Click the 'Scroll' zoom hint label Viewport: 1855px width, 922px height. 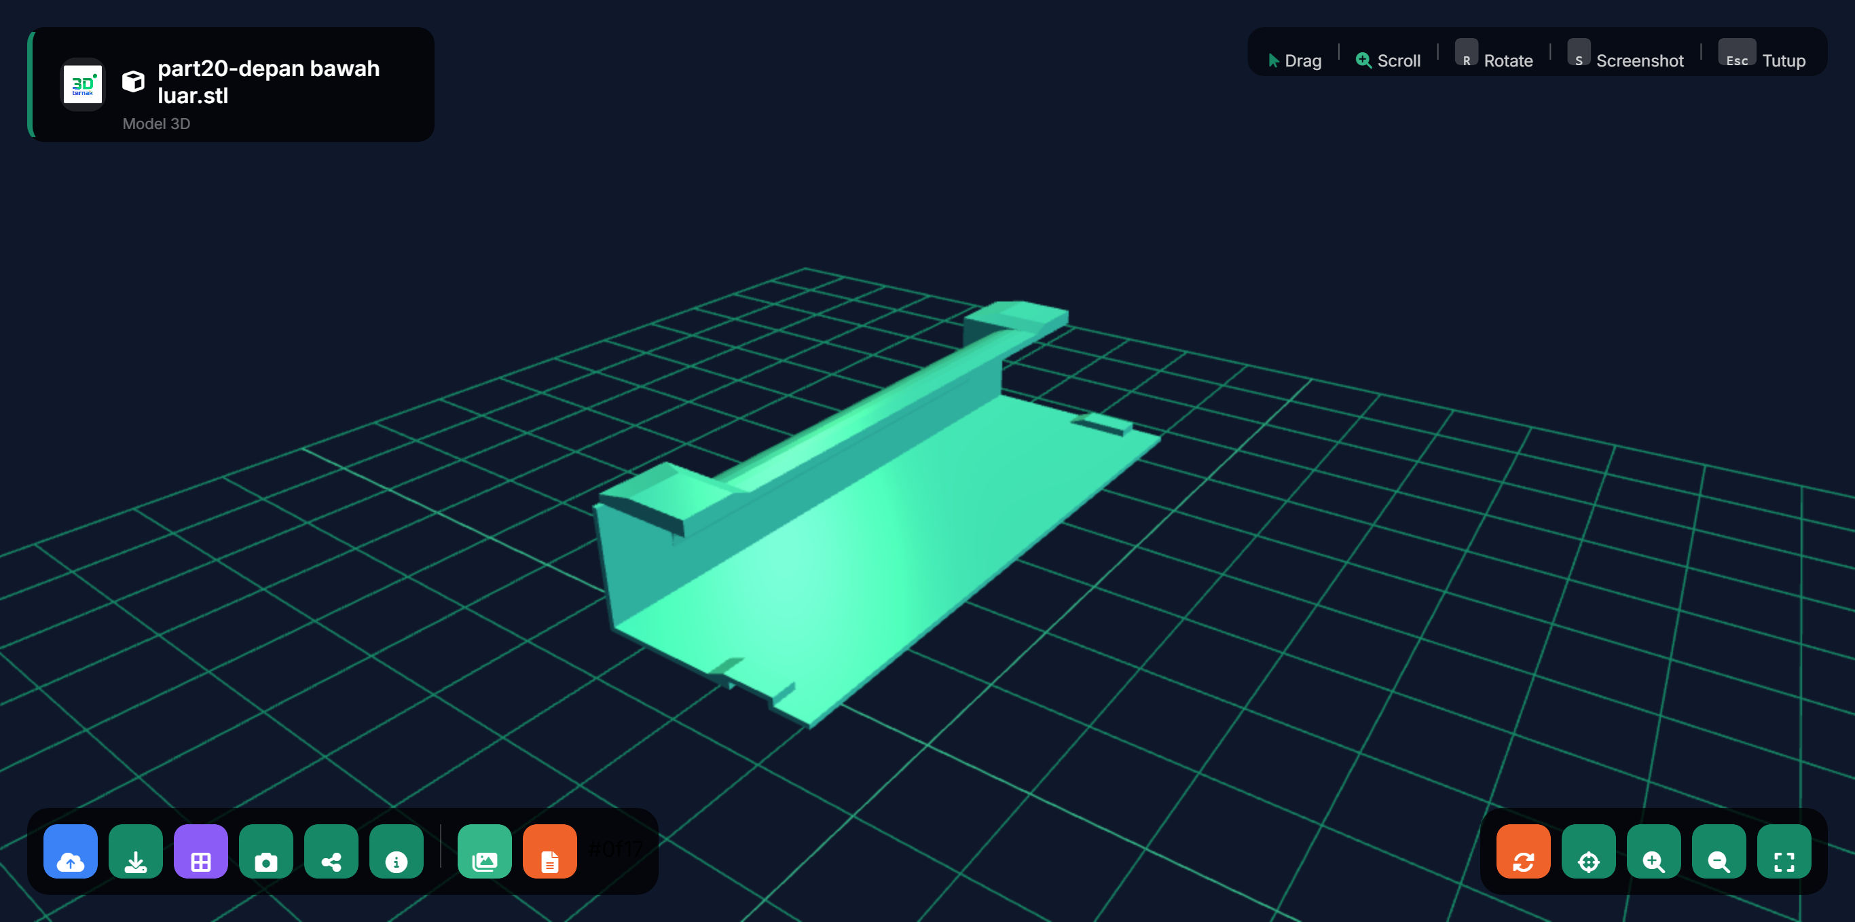coord(1399,60)
